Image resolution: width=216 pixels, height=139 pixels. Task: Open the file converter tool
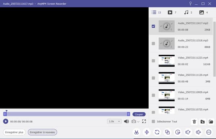coord(157,132)
